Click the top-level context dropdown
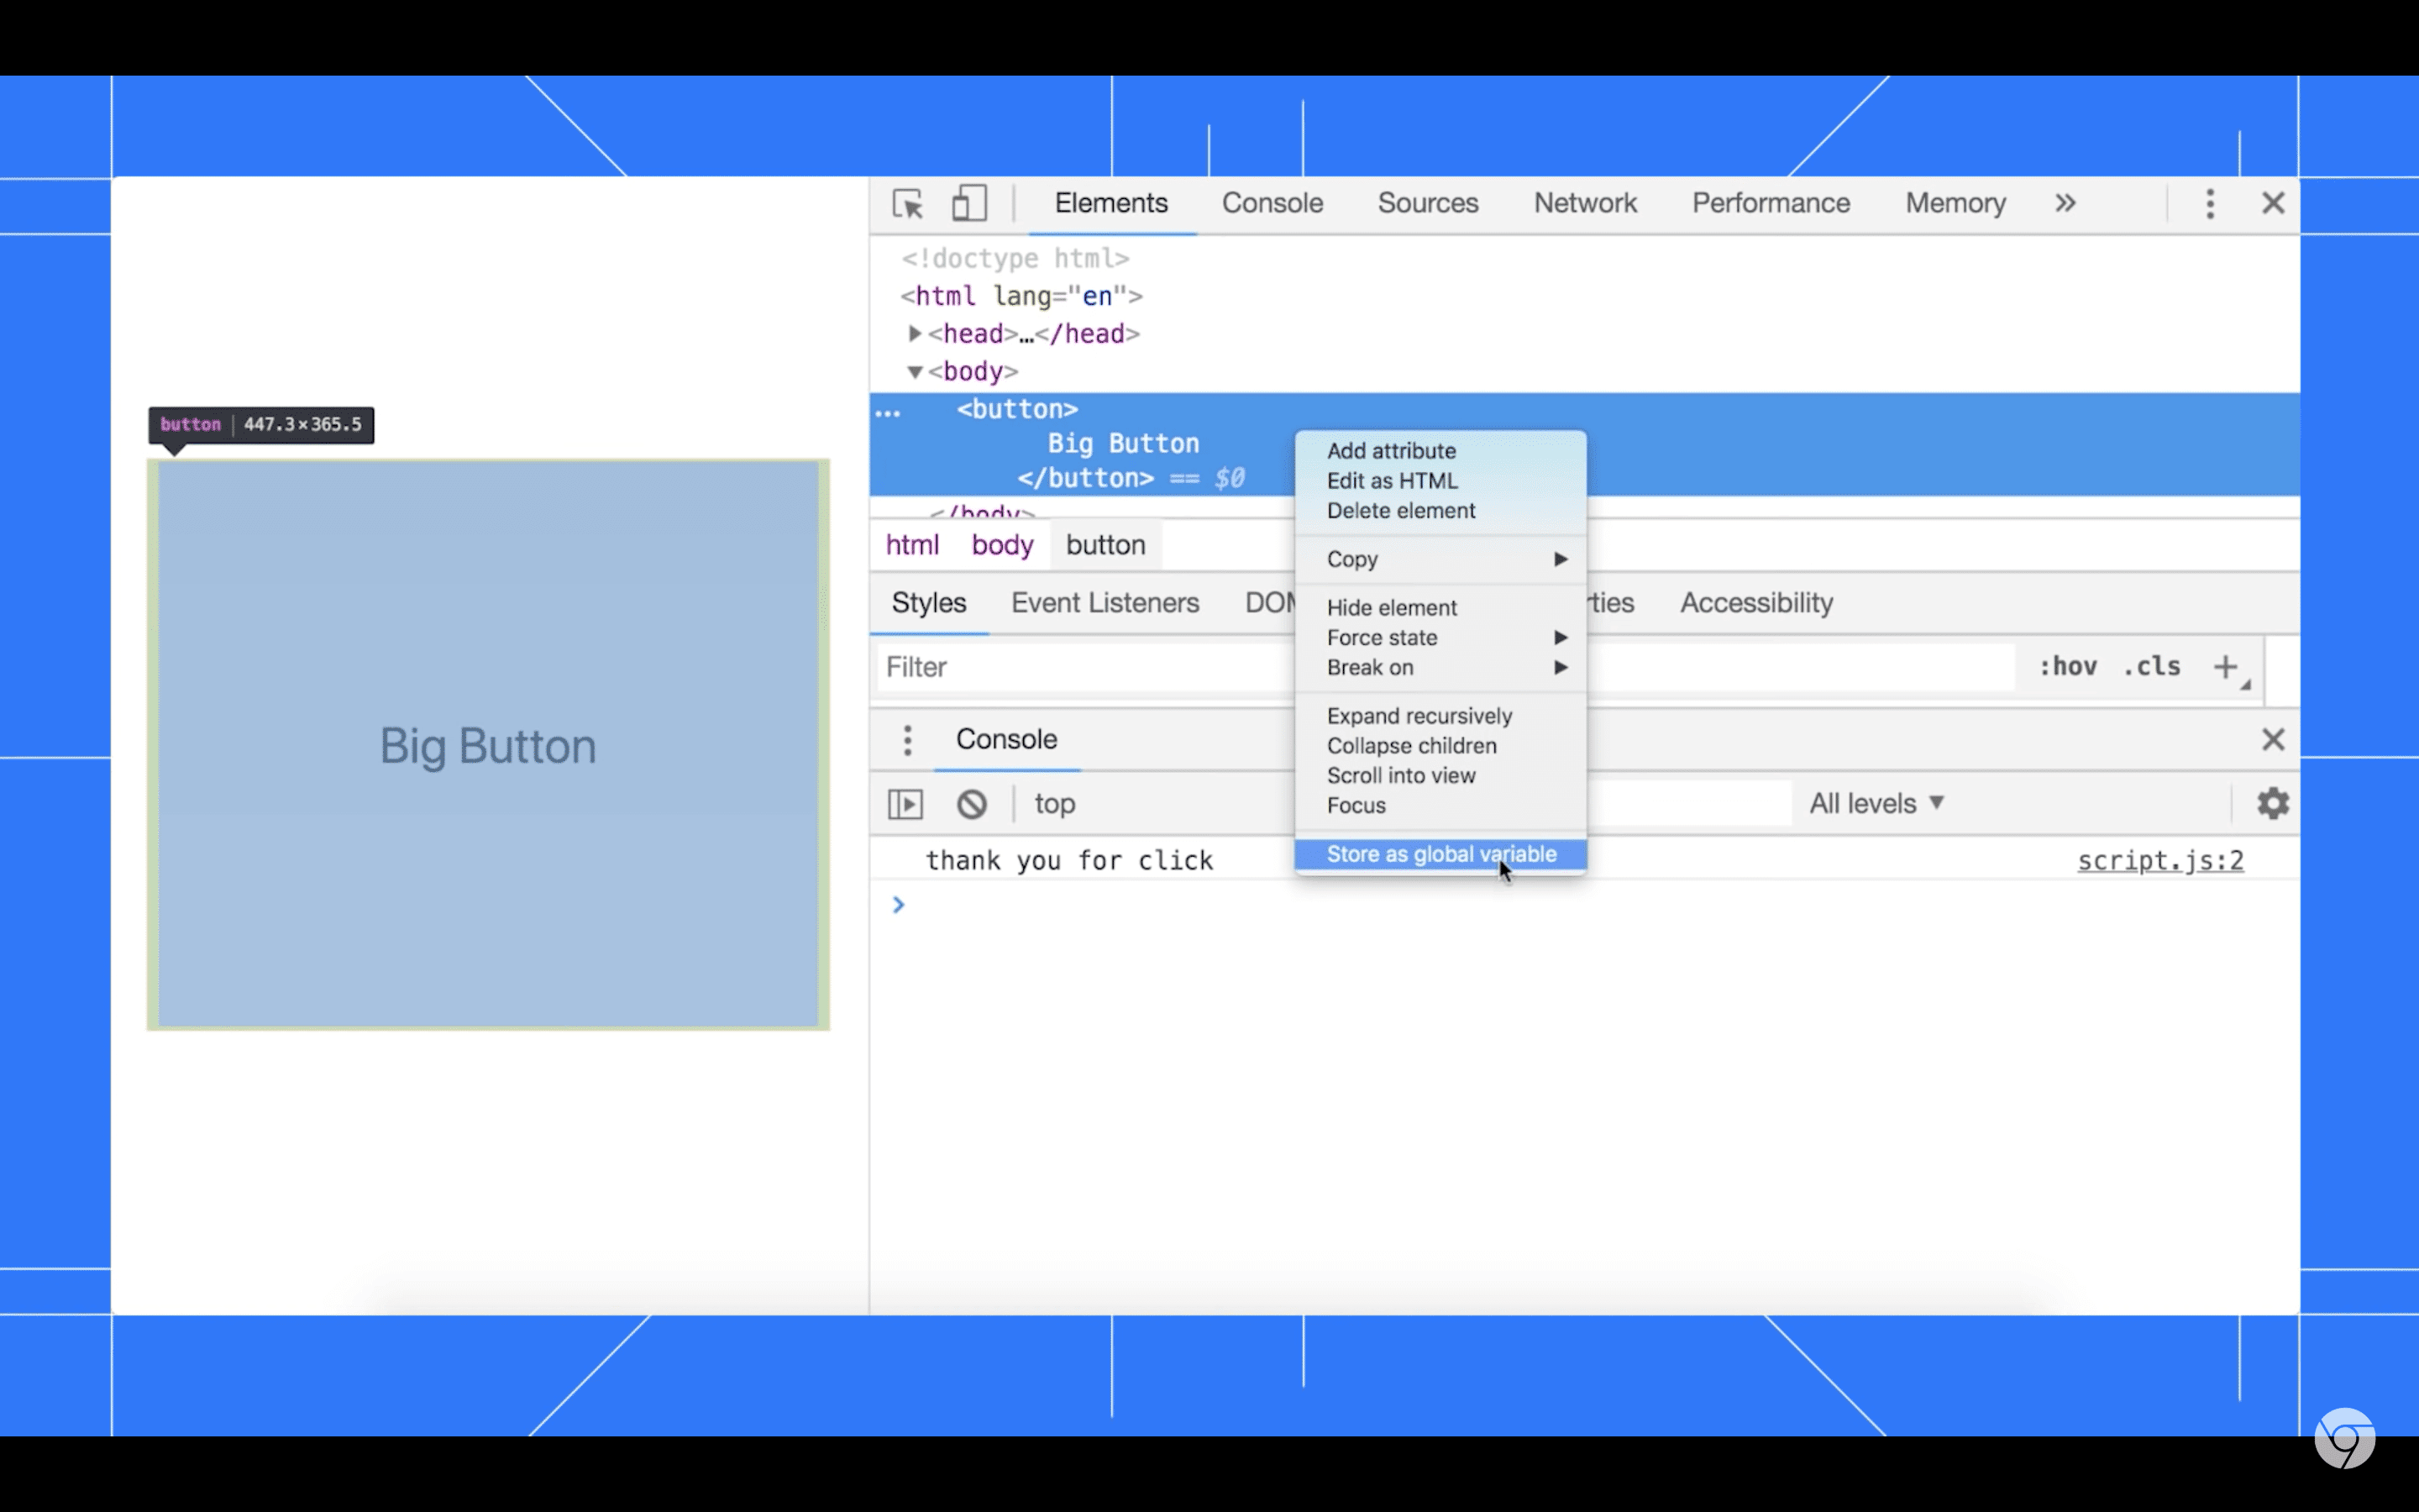This screenshot has width=2419, height=1512. pyautogui.click(x=1053, y=803)
